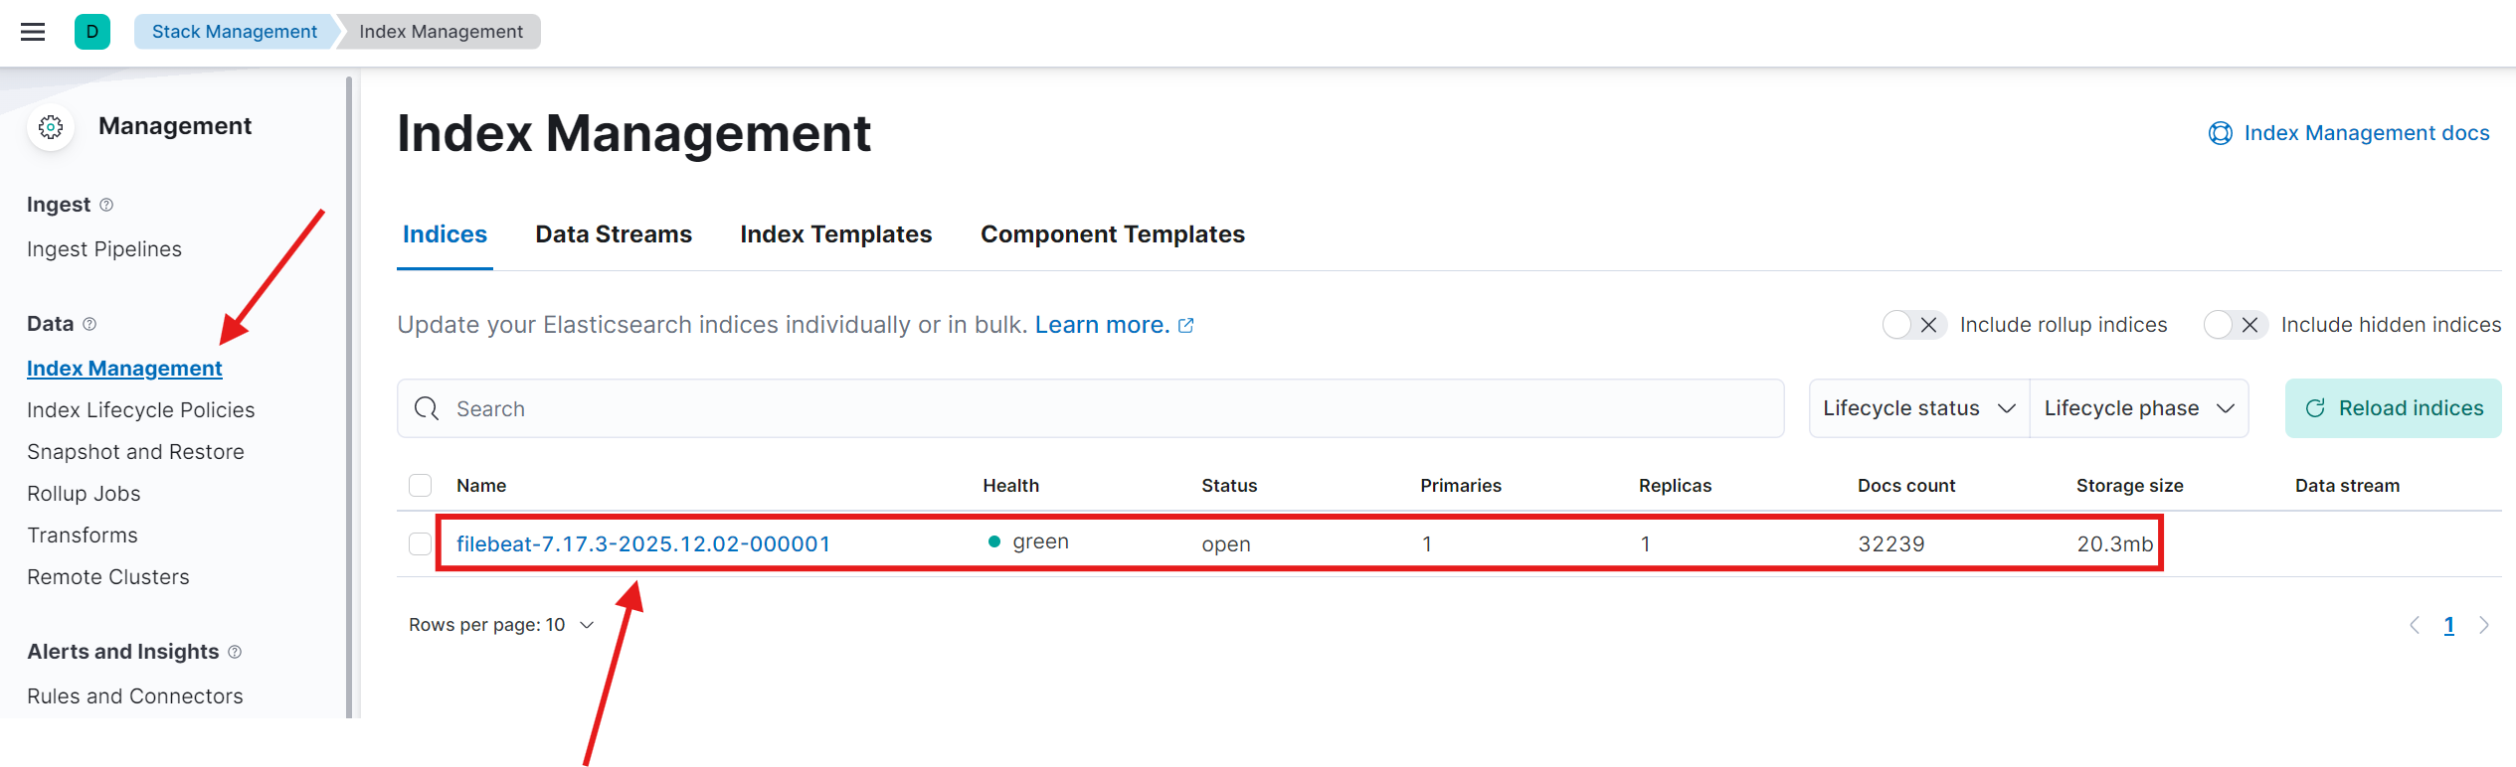Check the filebeat index row checkbox

coord(421,543)
